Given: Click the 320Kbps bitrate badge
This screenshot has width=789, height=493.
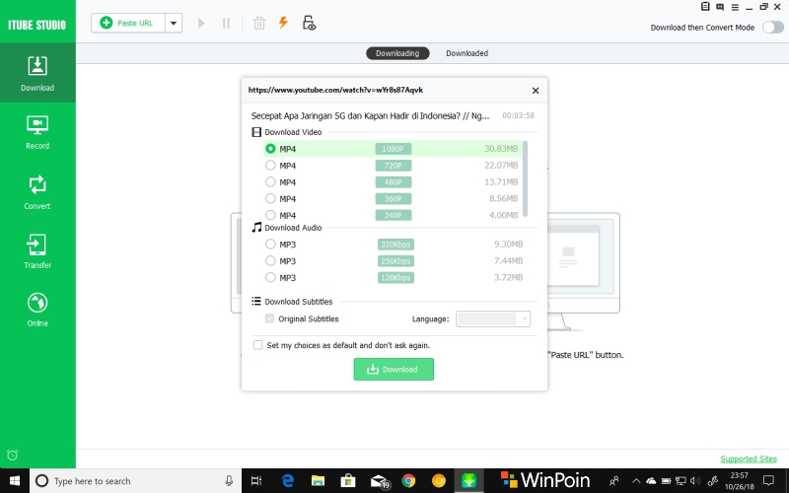Looking at the screenshot, I should click(x=395, y=245).
